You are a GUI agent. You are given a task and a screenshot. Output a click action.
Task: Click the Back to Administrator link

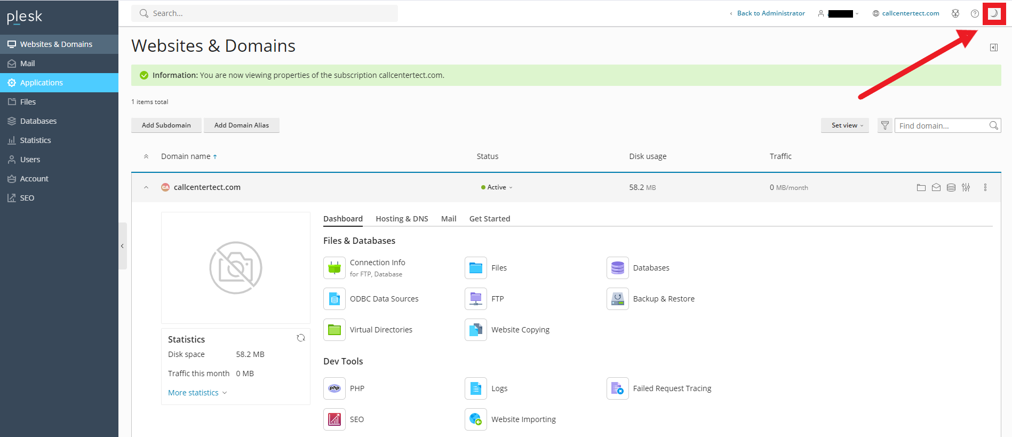pos(770,13)
